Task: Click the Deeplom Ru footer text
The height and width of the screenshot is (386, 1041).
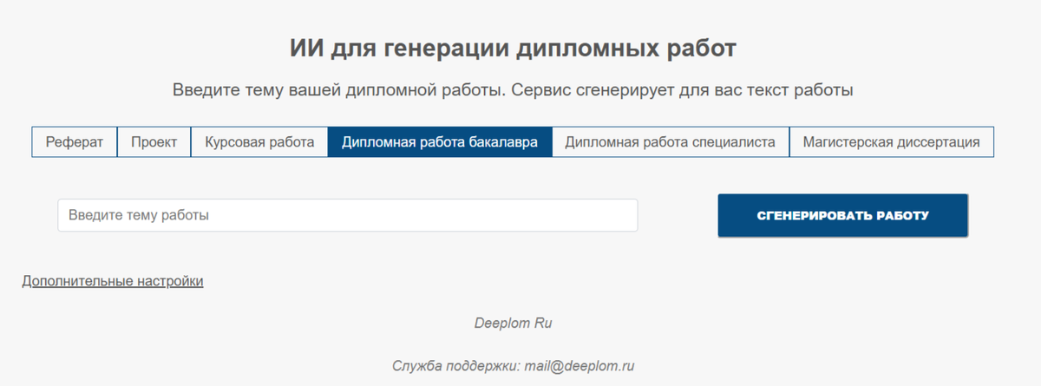Action: coord(514,323)
